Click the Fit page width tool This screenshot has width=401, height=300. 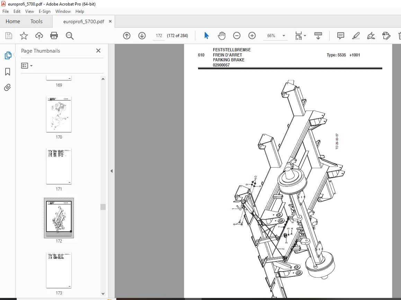pyautogui.click(x=299, y=36)
